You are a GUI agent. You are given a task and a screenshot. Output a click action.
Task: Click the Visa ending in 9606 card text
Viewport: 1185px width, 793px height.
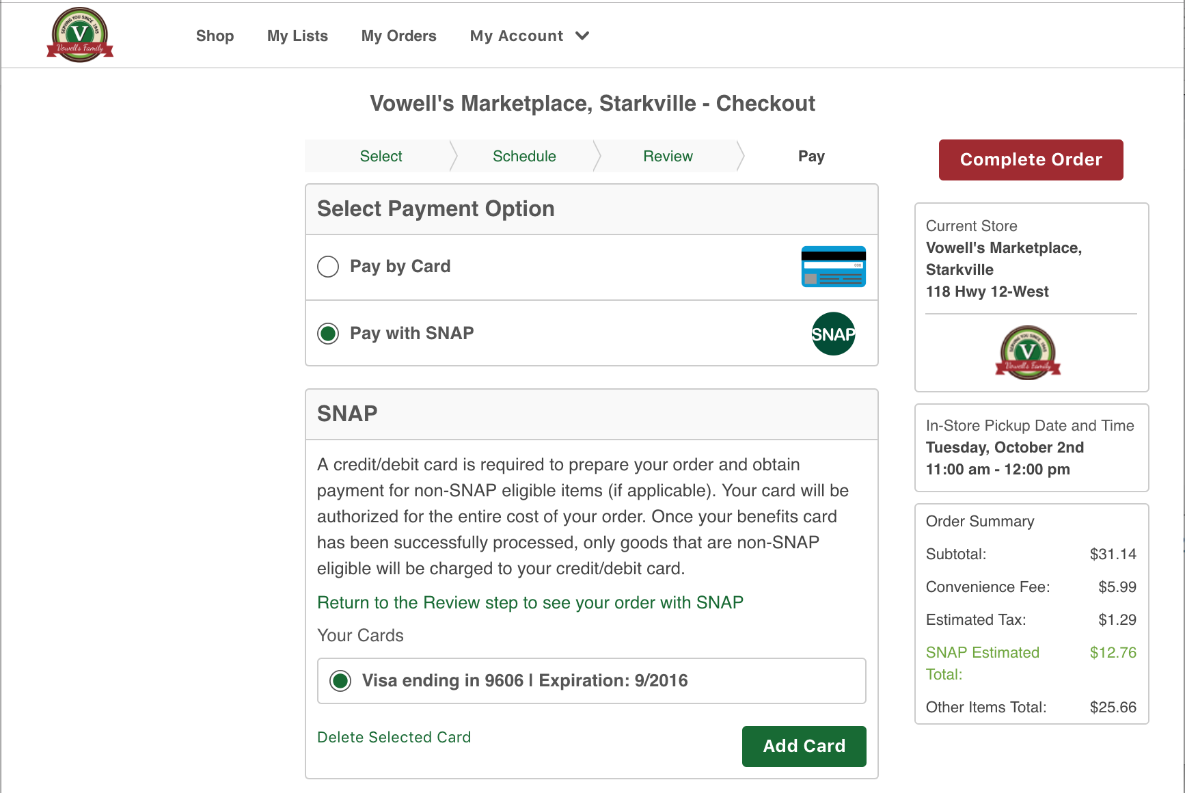[525, 681]
